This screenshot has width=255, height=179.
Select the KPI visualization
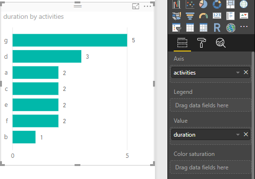pos(244,16)
